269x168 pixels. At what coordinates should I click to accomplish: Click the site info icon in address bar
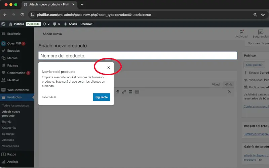coord(32,15)
